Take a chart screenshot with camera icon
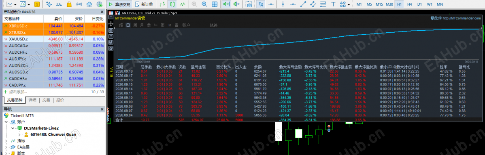Viewport: 485px width, 155px height. tap(249, 4)
